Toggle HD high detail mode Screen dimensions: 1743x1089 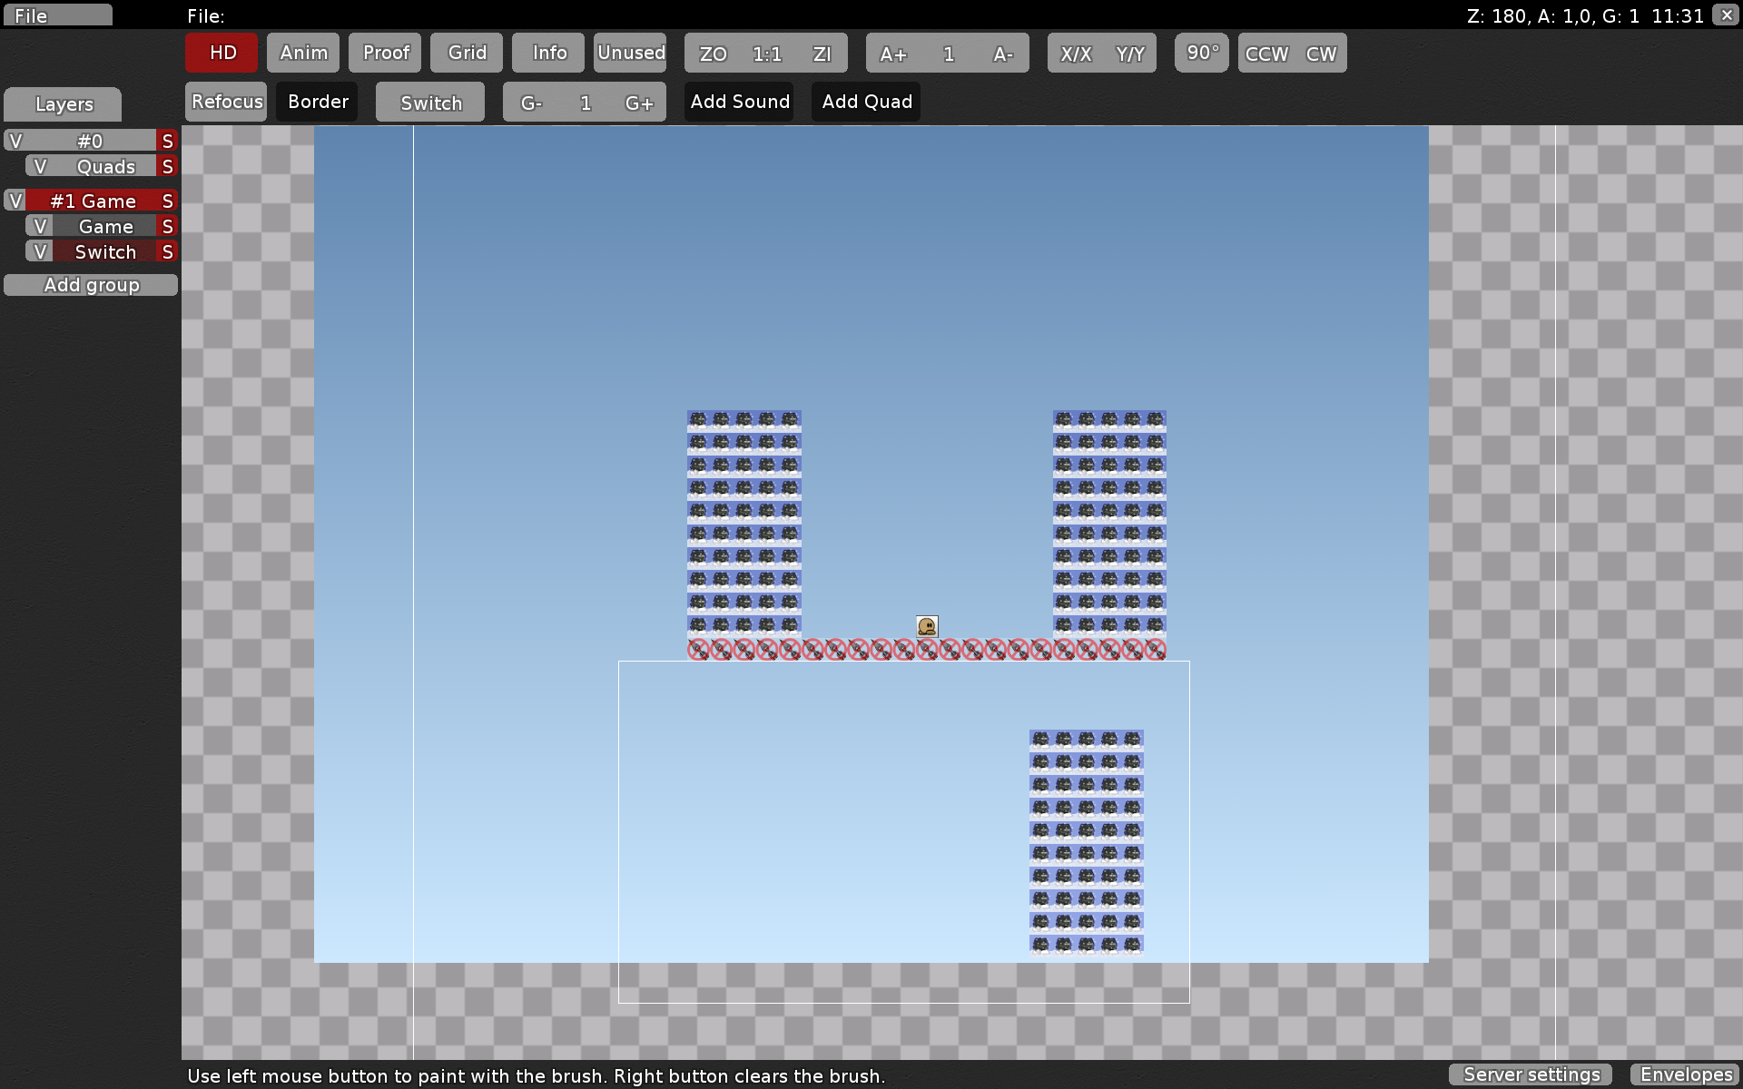222,53
